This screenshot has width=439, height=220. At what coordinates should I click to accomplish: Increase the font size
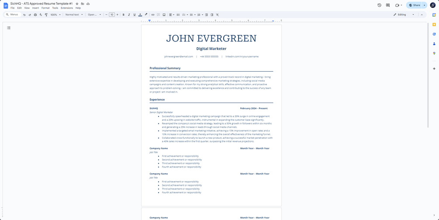118,14
